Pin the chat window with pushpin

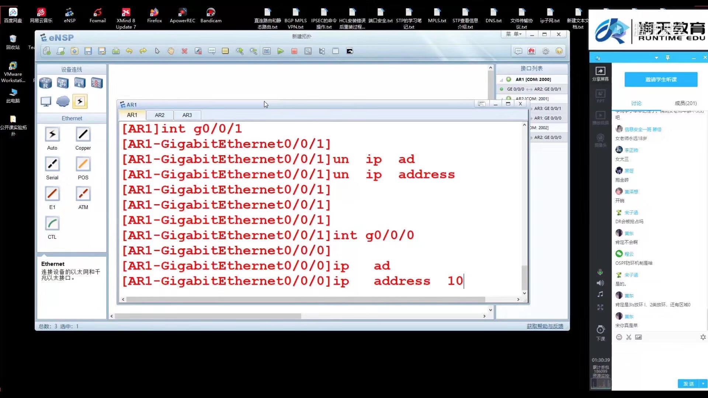[667, 58]
